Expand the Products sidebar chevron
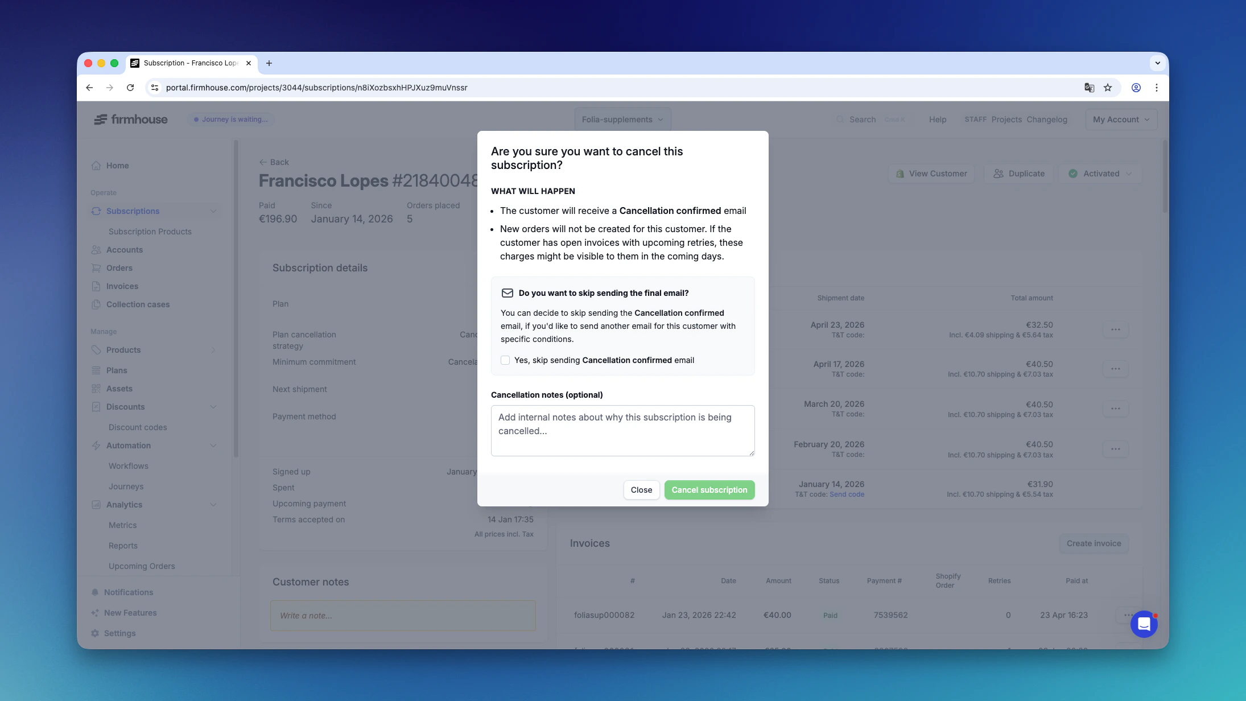The image size is (1246, 701). pos(213,350)
